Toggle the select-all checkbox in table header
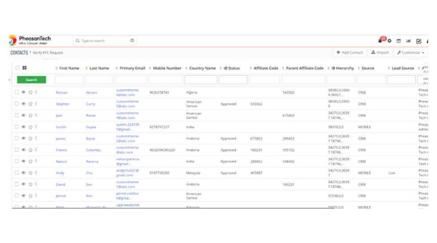The image size is (437, 243). click(17, 68)
